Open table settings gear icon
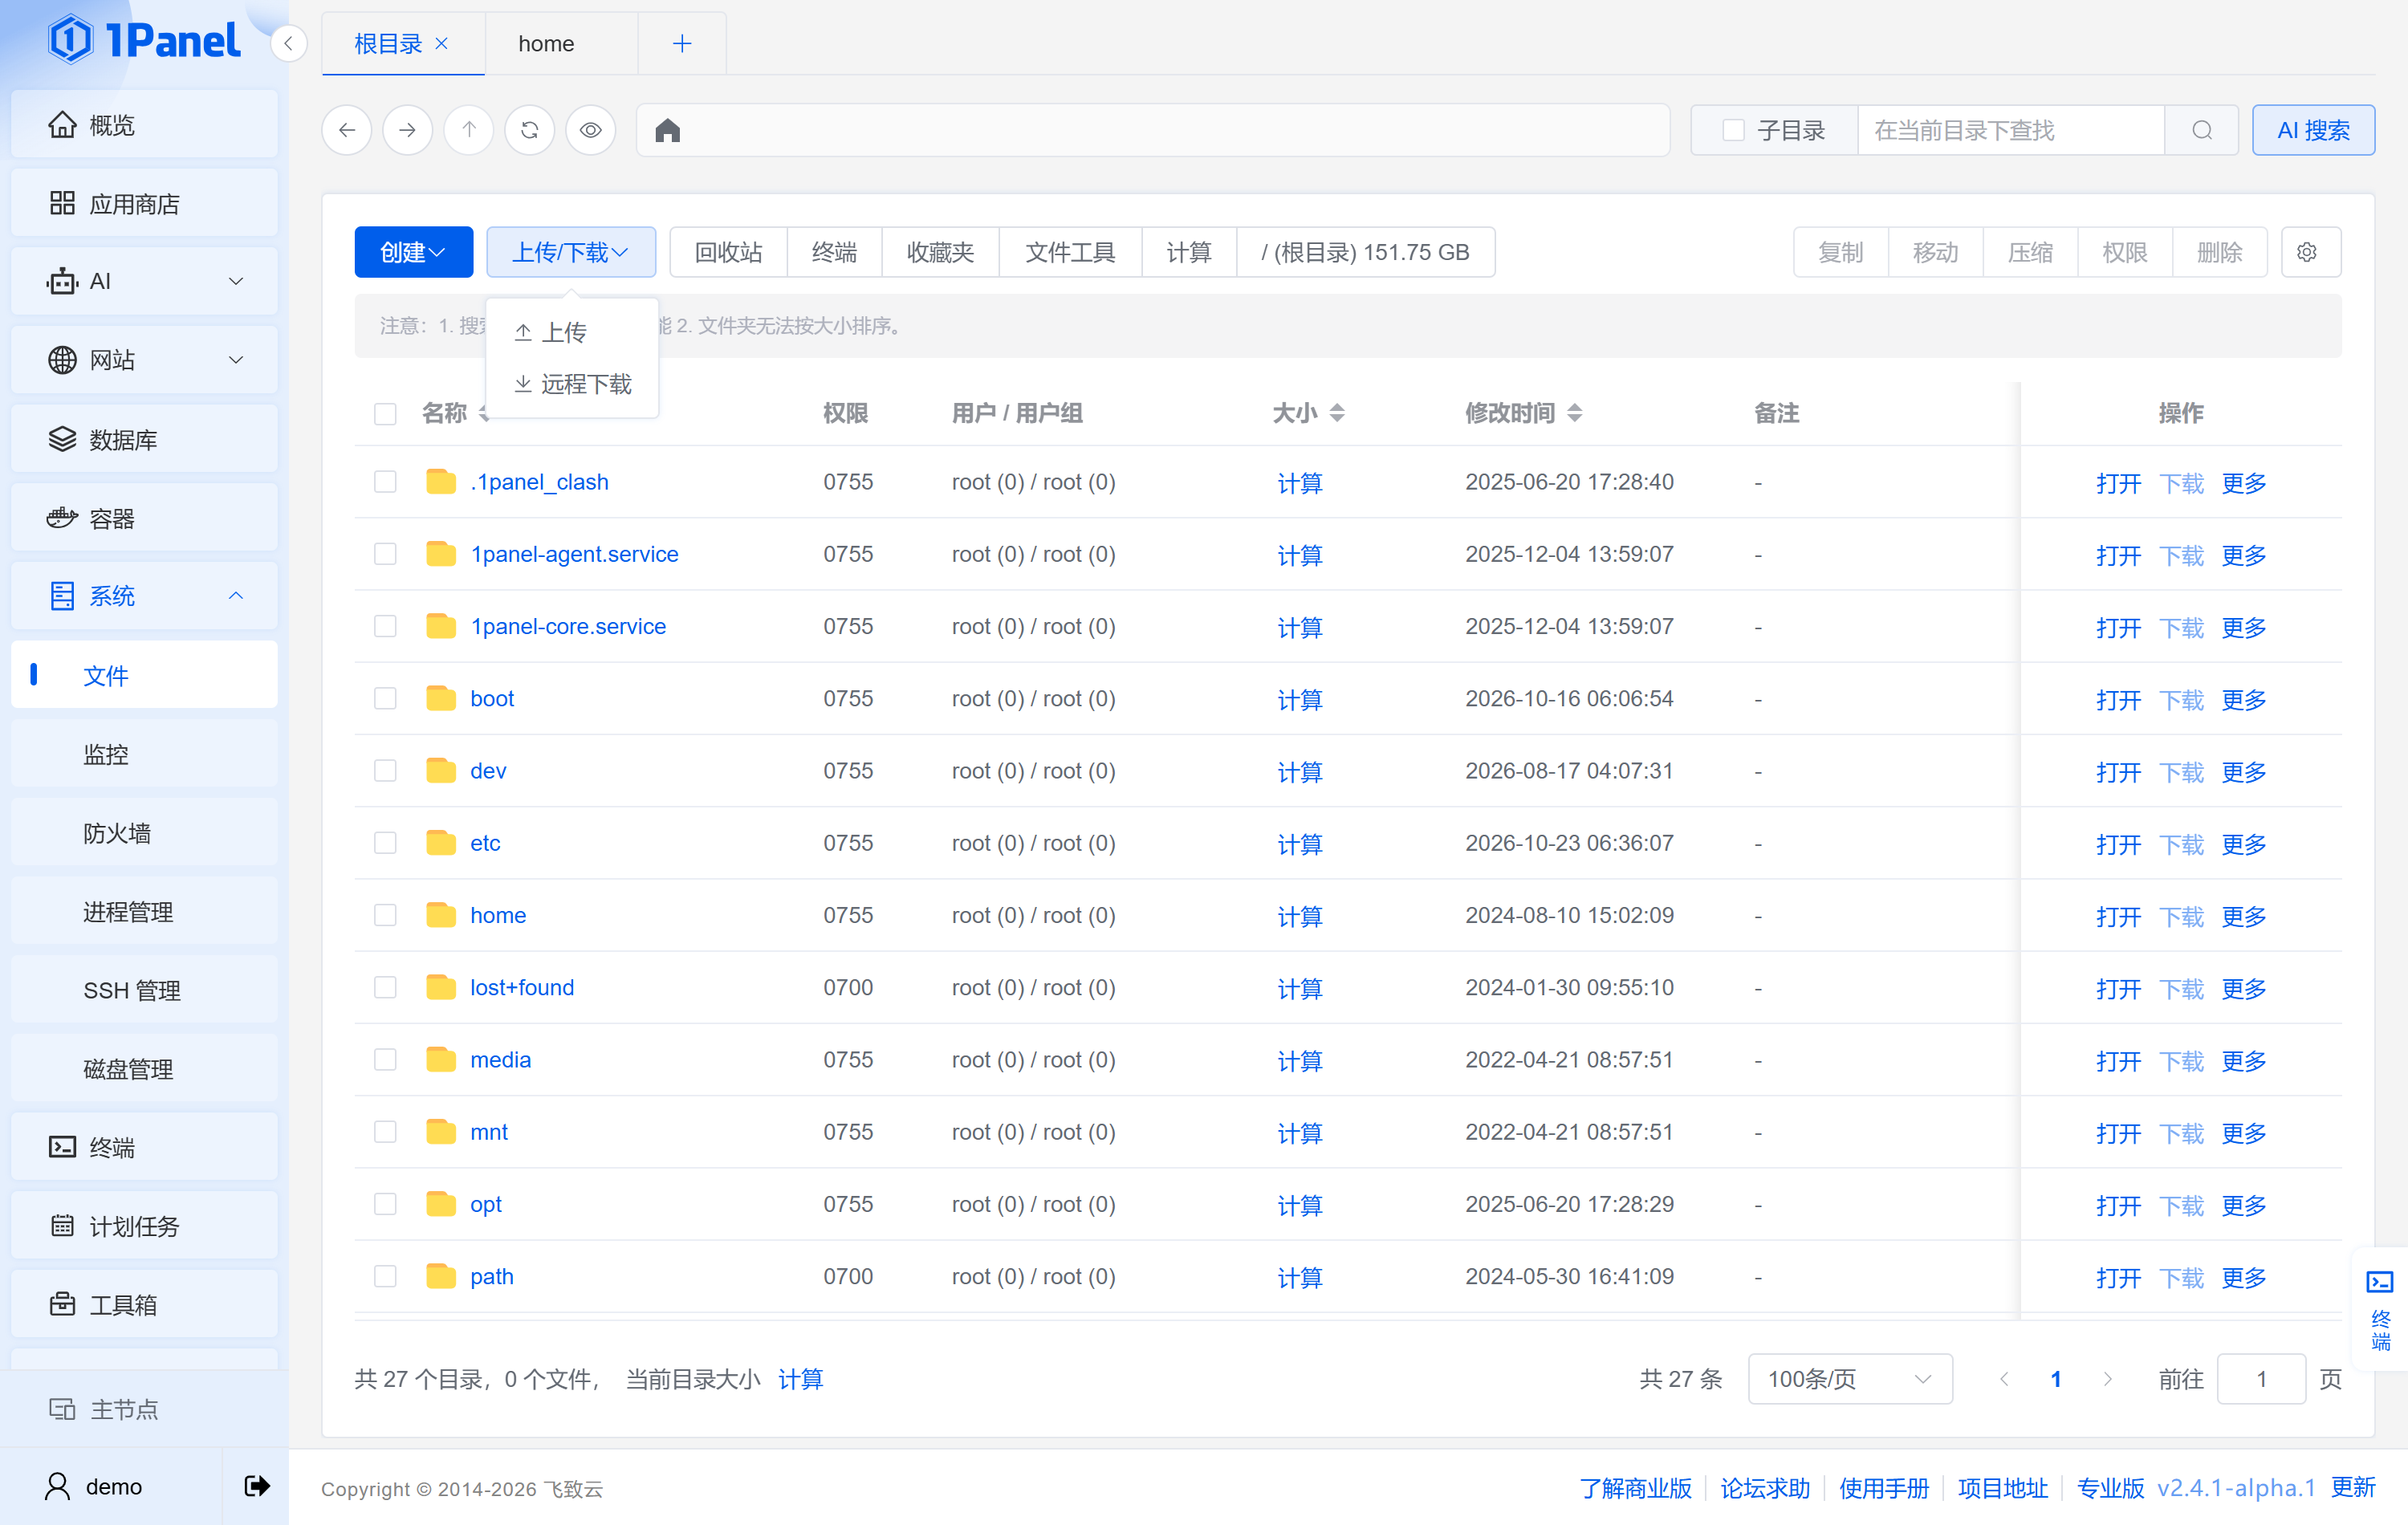 [x=2311, y=252]
